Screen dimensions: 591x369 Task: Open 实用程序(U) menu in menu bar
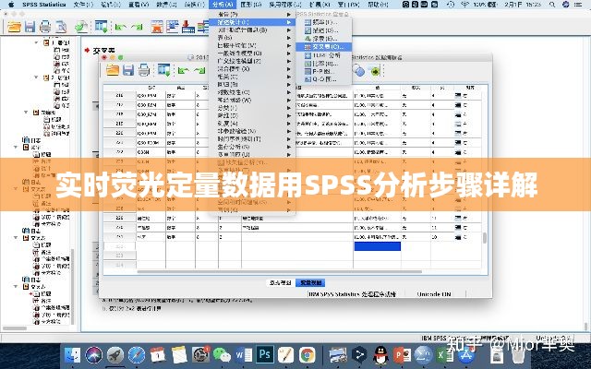click(285, 5)
